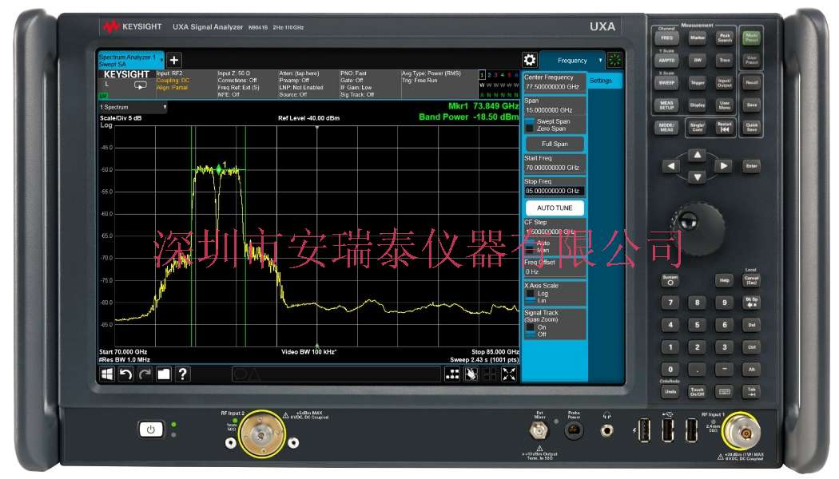
Task: Open the Help question mark icon
Action: click(x=182, y=374)
